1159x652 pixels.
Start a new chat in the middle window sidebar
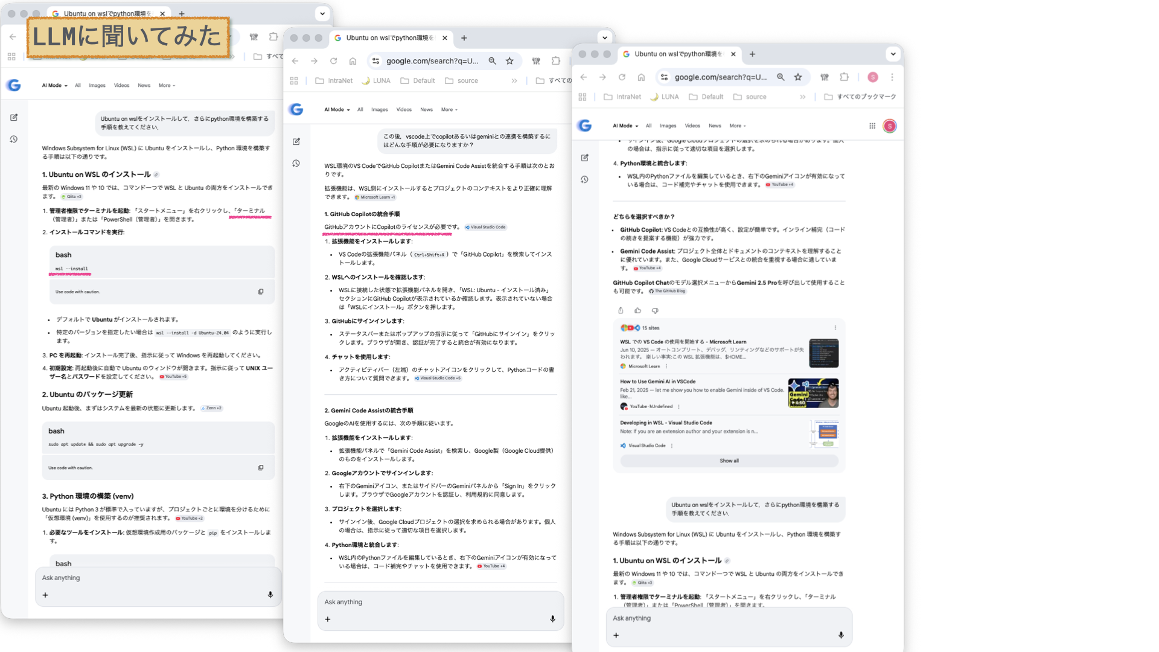(x=296, y=141)
